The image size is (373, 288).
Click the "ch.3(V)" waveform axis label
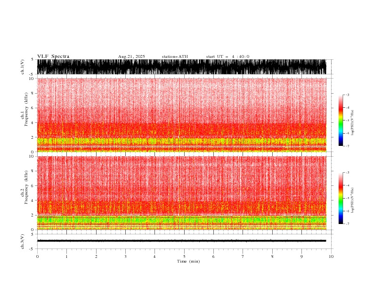click(x=23, y=241)
